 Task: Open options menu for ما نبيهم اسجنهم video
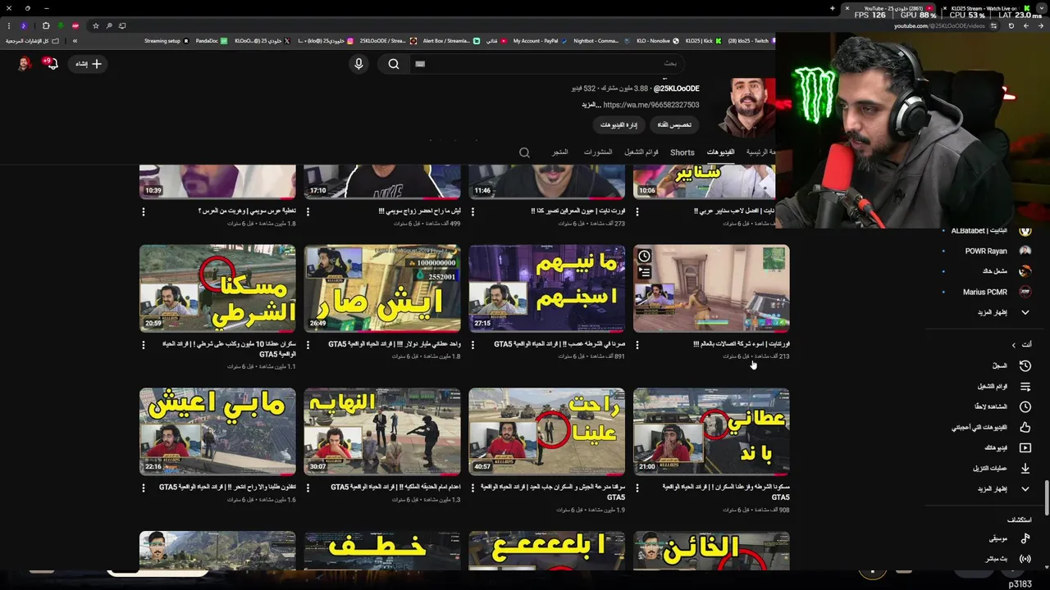472,345
